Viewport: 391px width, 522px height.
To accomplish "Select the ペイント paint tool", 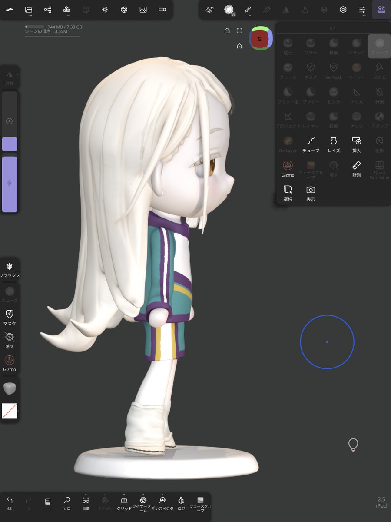I will pyautogui.click(x=357, y=70).
